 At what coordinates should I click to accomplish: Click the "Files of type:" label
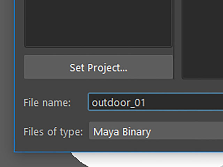53,132
